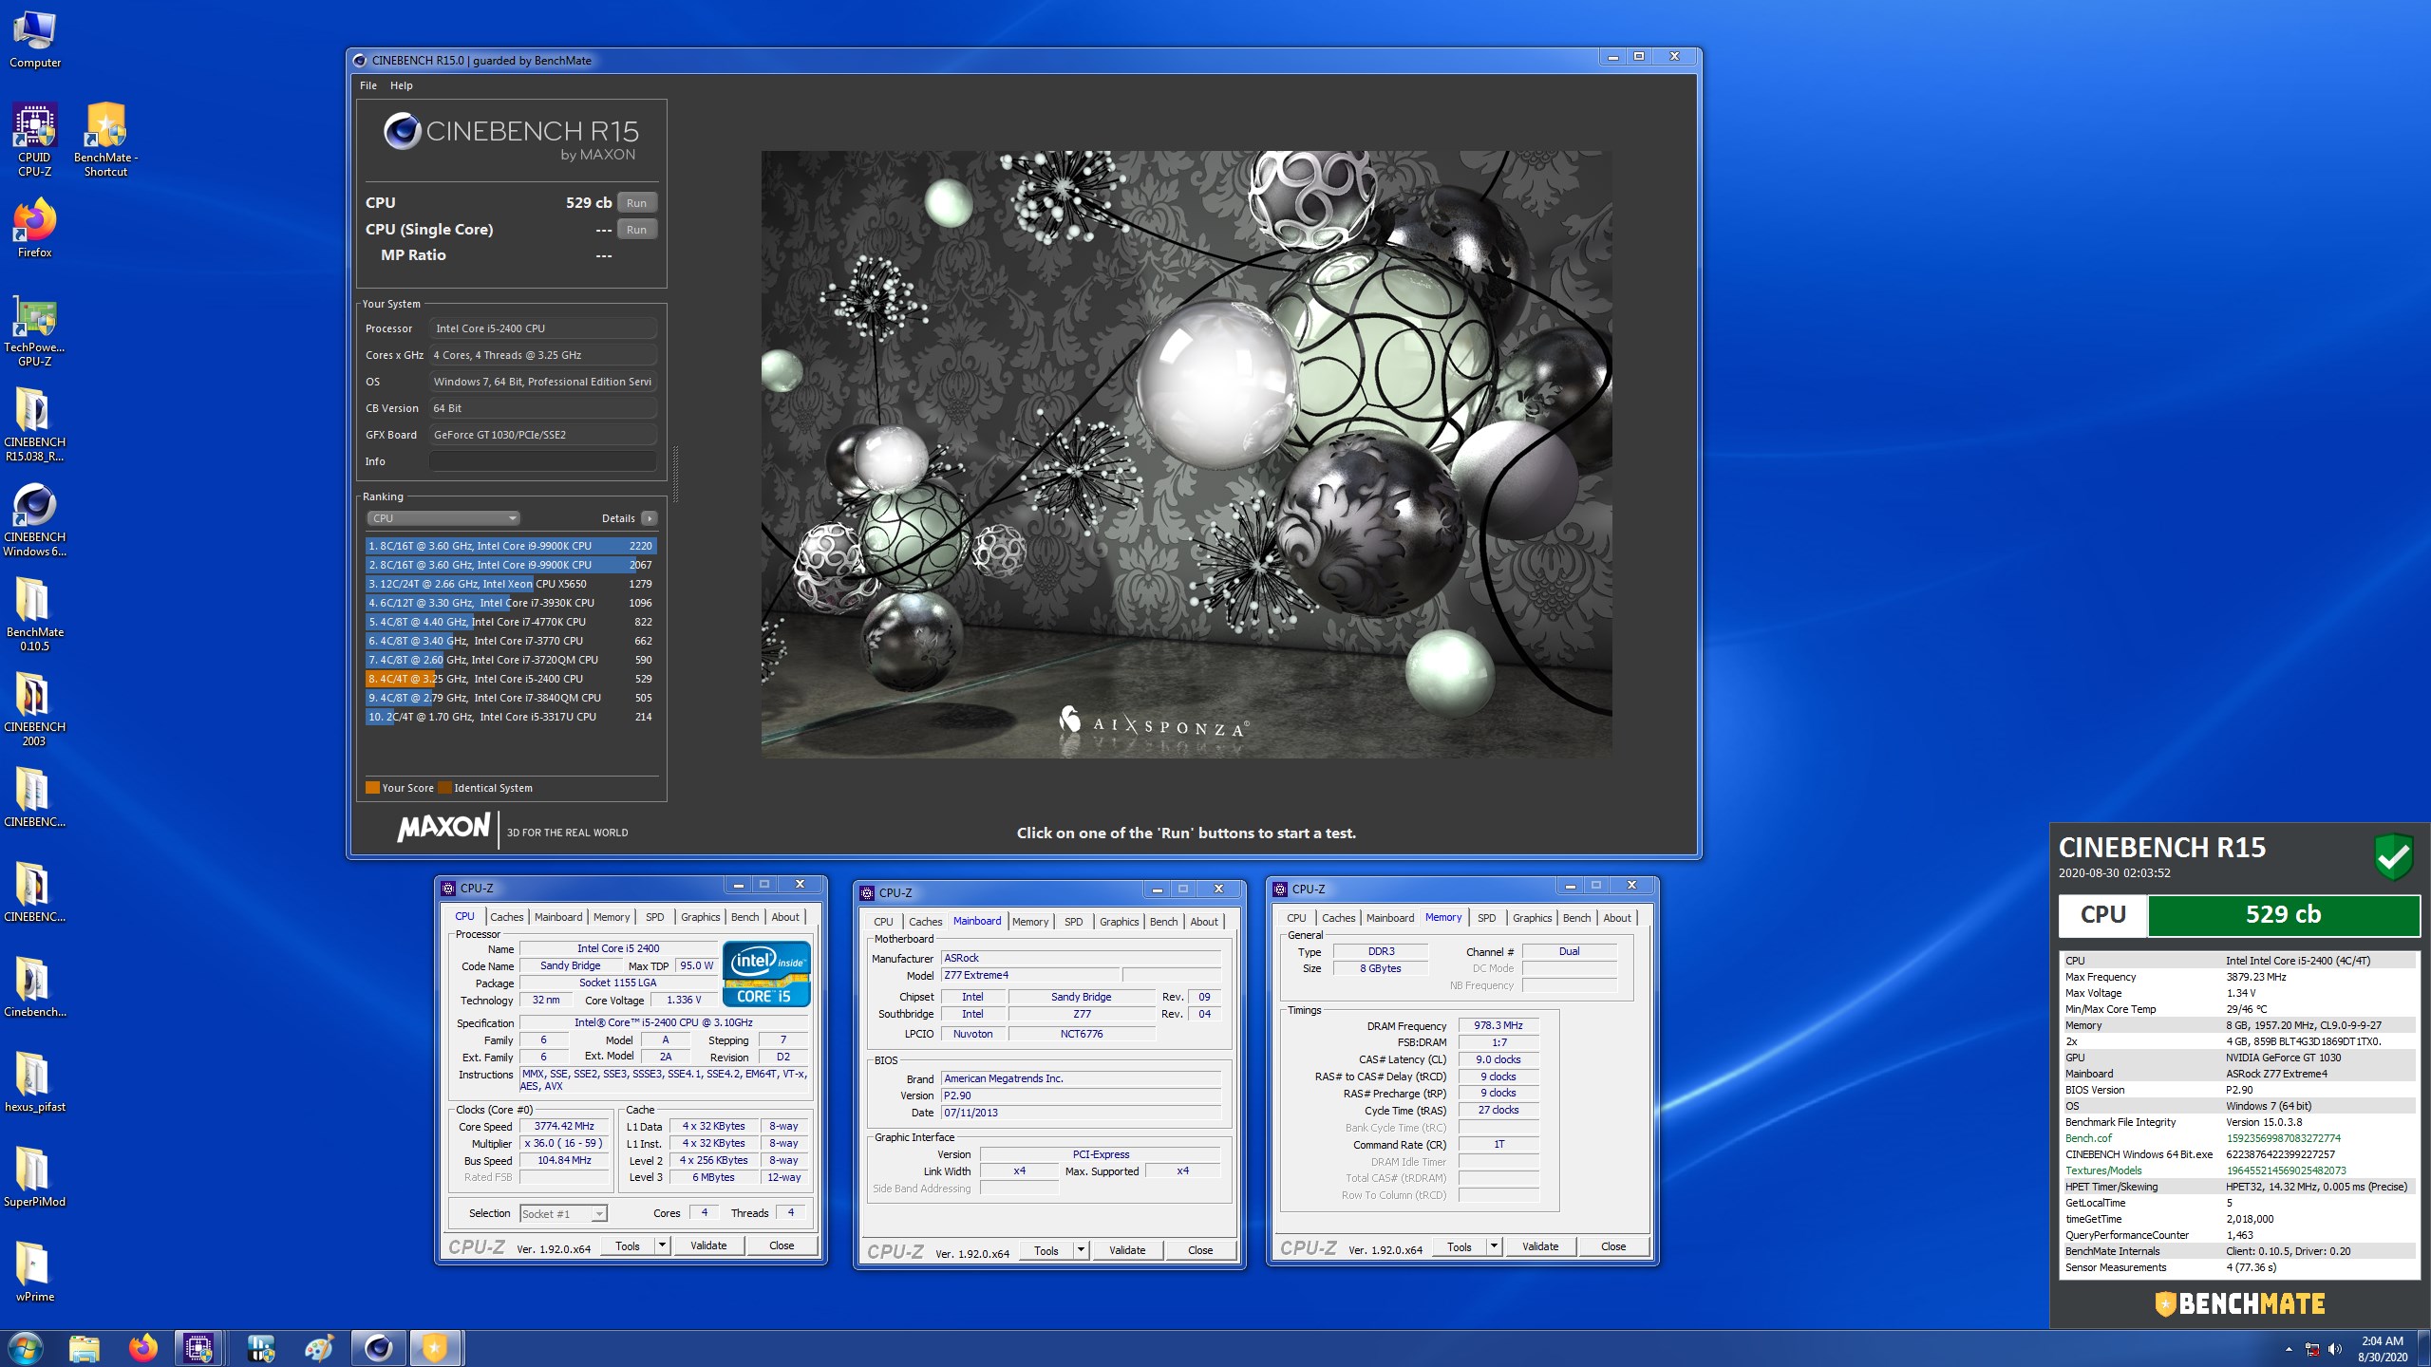The width and height of the screenshot is (2431, 1367).
Task: Click the taskbar clock showing 2:04 AM
Action: click(x=2383, y=1349)
